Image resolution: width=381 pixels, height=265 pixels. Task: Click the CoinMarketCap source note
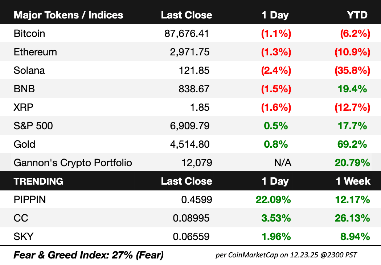286,255
